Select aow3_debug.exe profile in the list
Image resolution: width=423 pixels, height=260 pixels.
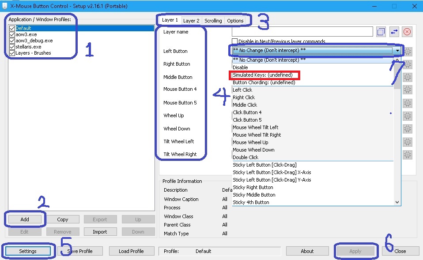click(34, 41)
